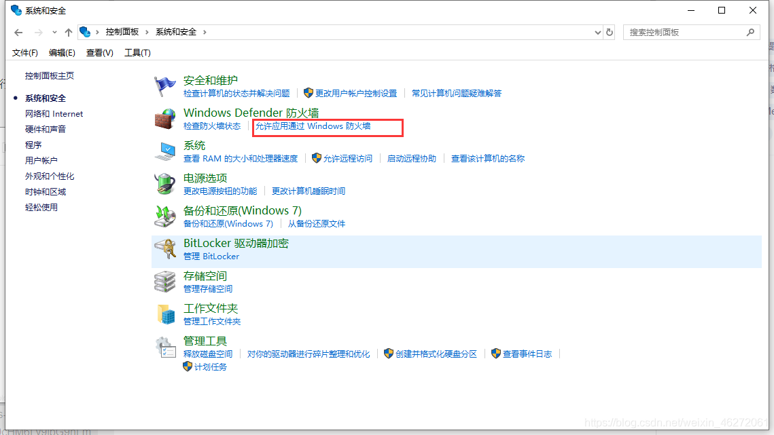Screen dimensions: 774x435
Task: Click the Storage Spaces drives icon
Action: pos(164,282)
